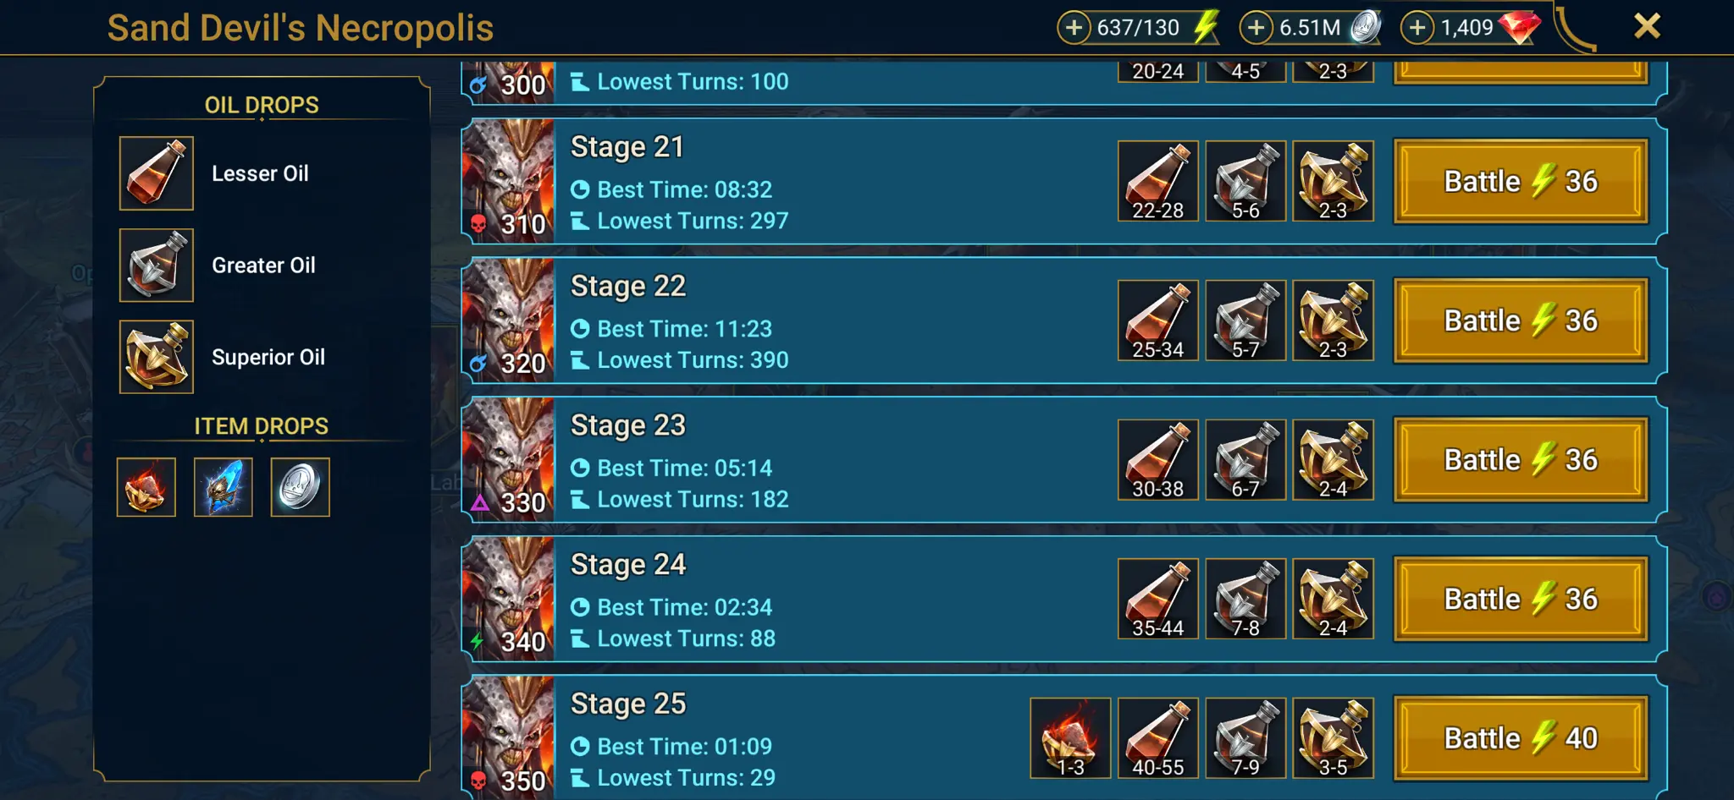The image size is (1734, 800).
Task: Click the Lesser Oil icon in Oil Drops
Action: pyautogui.click(x=157, y=173)
